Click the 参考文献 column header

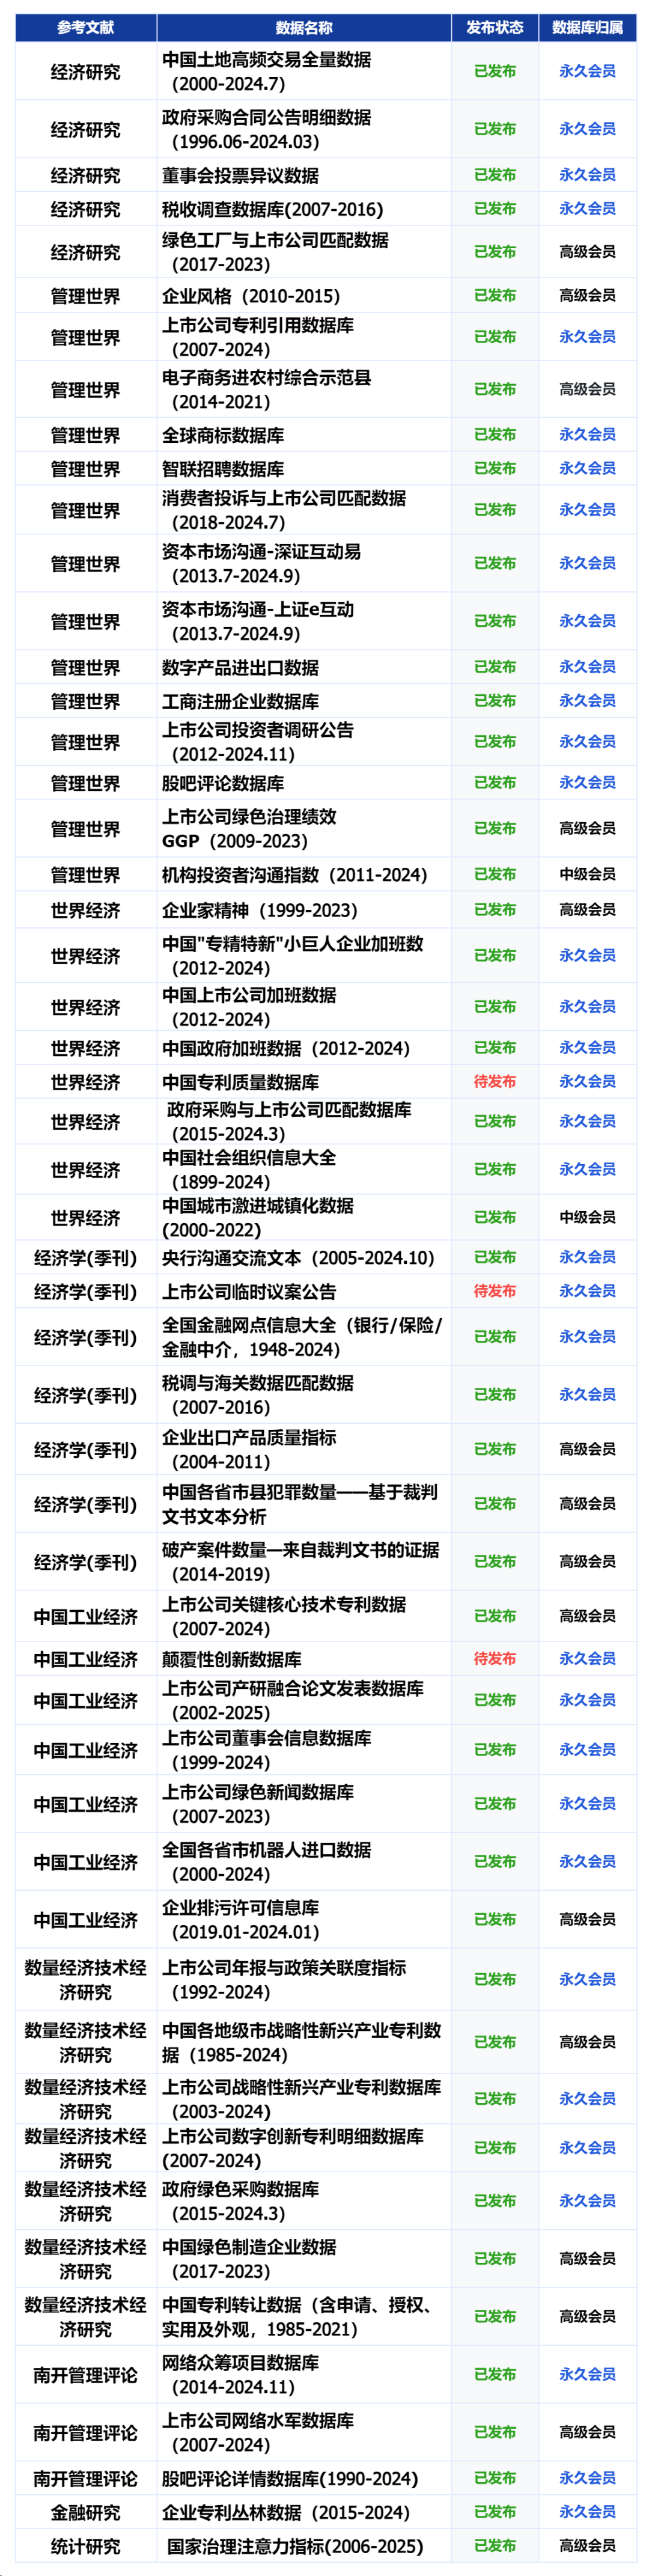pyautogui.click(x=85, y=28)
